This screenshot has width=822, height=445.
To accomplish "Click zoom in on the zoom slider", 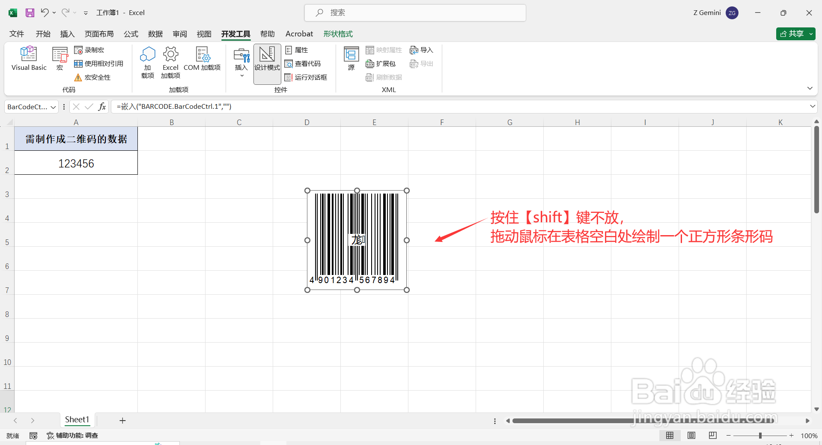I will pos(791,436).
